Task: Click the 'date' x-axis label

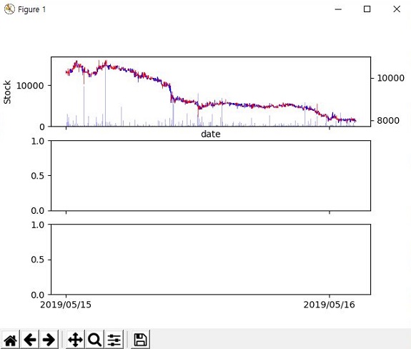Action: (x=210, y=134)
